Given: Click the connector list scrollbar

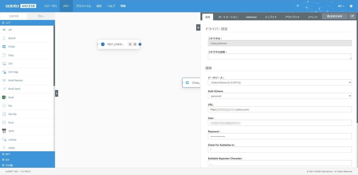Looking at the screenshot, I should (x=54, y=55).
